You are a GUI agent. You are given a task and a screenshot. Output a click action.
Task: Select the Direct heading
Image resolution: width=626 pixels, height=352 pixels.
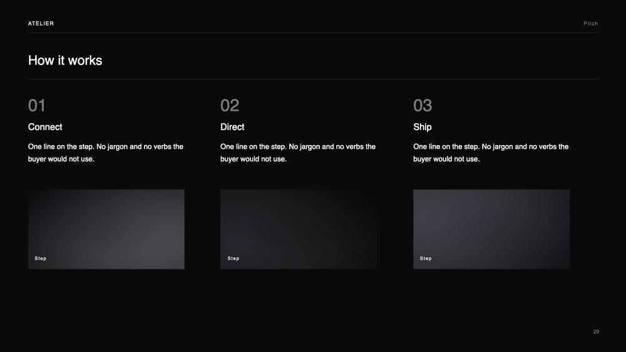coord(232,127)
